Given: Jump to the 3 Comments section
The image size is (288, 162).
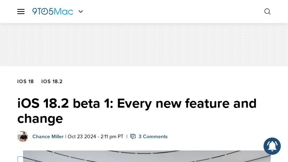Looking at the screenshot, I should coord(153,137).
